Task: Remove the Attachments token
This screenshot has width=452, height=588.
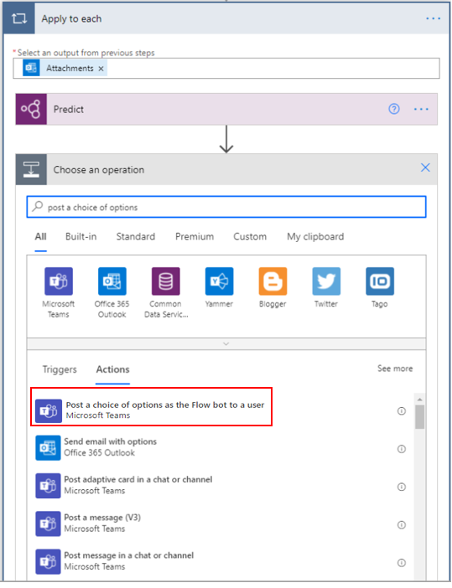Action: (x=101, y=69)
